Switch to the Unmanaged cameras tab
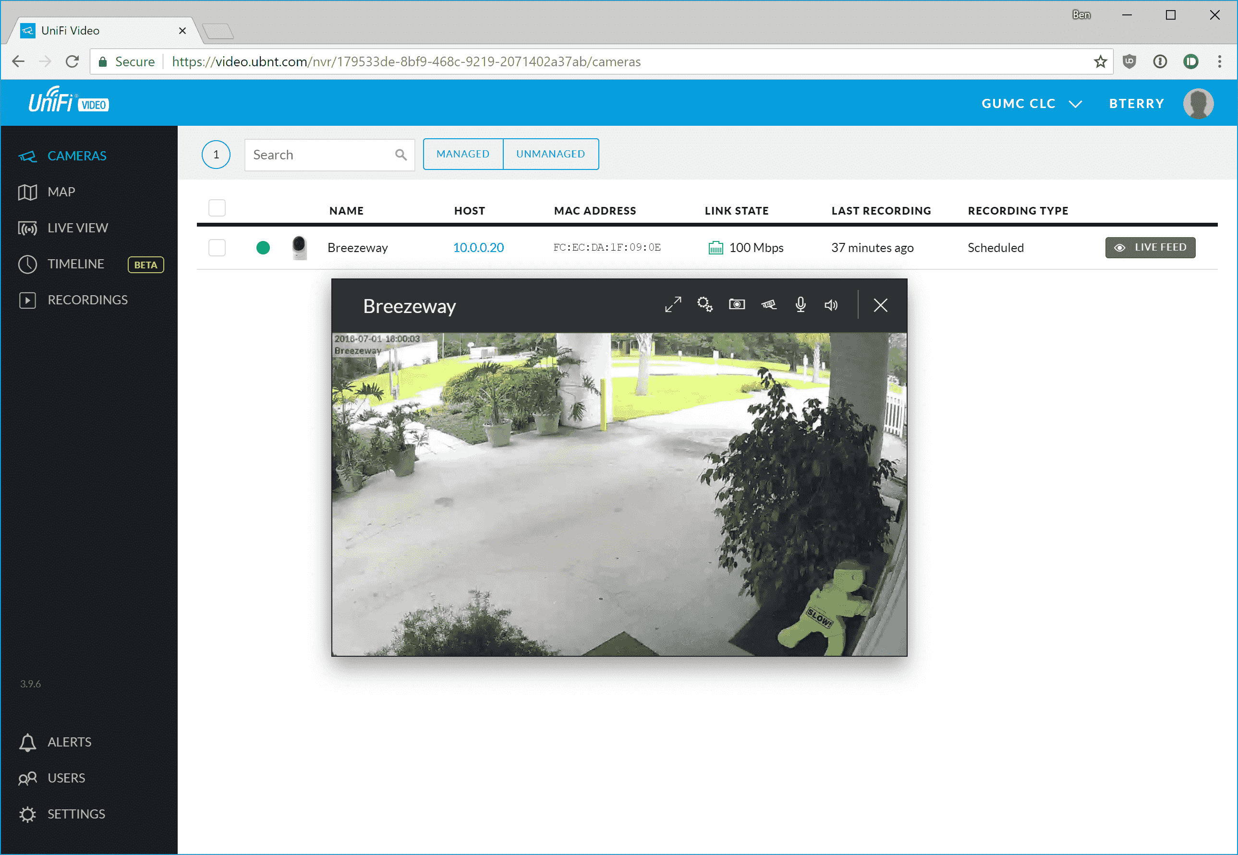Image resolution: width=1238 pixels, height=855 pixels. (x=551, y=154)
